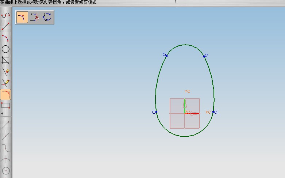
Task: Click the Create Alternate Fillet cycle icon
Action: click(x=47, y=17)
